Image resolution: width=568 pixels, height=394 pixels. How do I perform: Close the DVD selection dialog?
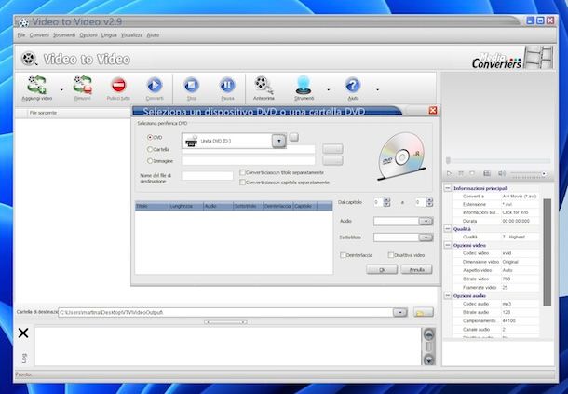(x=433, y=111)
